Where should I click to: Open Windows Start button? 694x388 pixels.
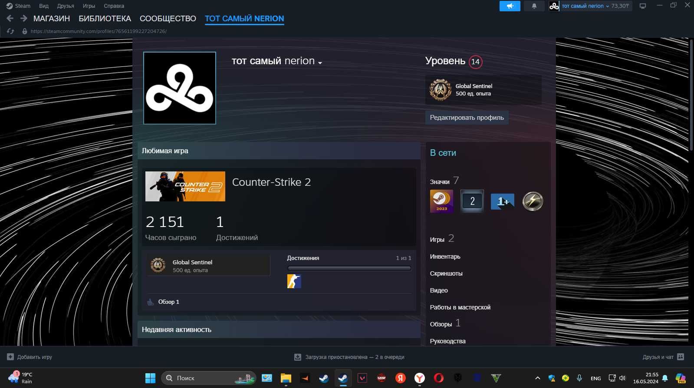pyautogui.click(x=150, y=378)
